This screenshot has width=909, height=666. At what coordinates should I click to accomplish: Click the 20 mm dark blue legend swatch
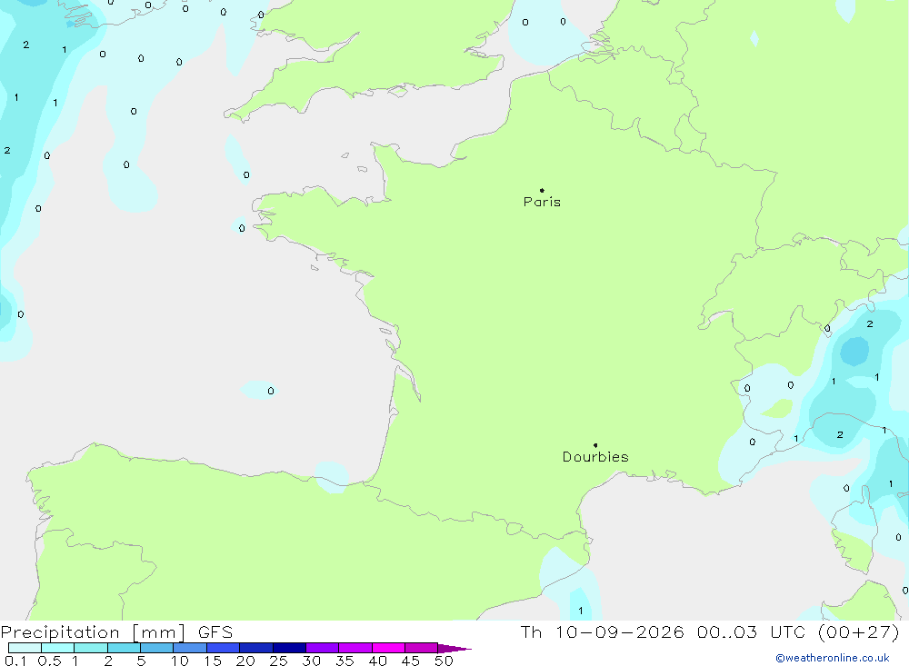[256, 648]
